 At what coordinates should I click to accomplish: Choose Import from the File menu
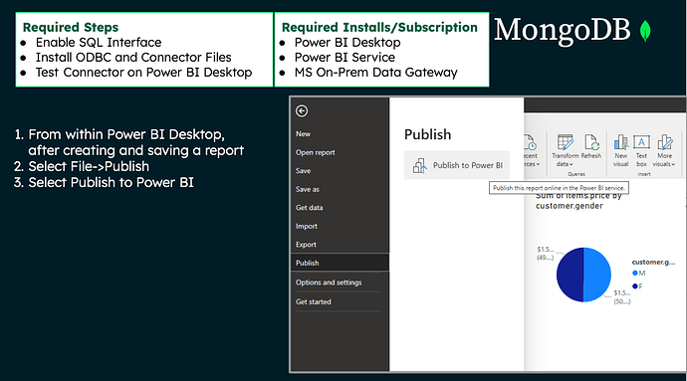coord(307,226)
